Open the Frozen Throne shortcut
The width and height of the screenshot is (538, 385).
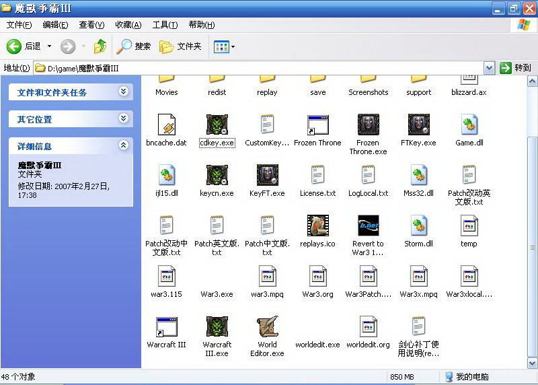[x=317, y=125]
